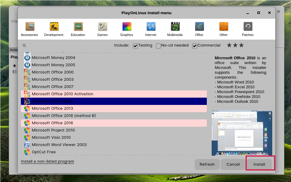
Task: Select Microsoft Project 2010
Action: point(114,130)
